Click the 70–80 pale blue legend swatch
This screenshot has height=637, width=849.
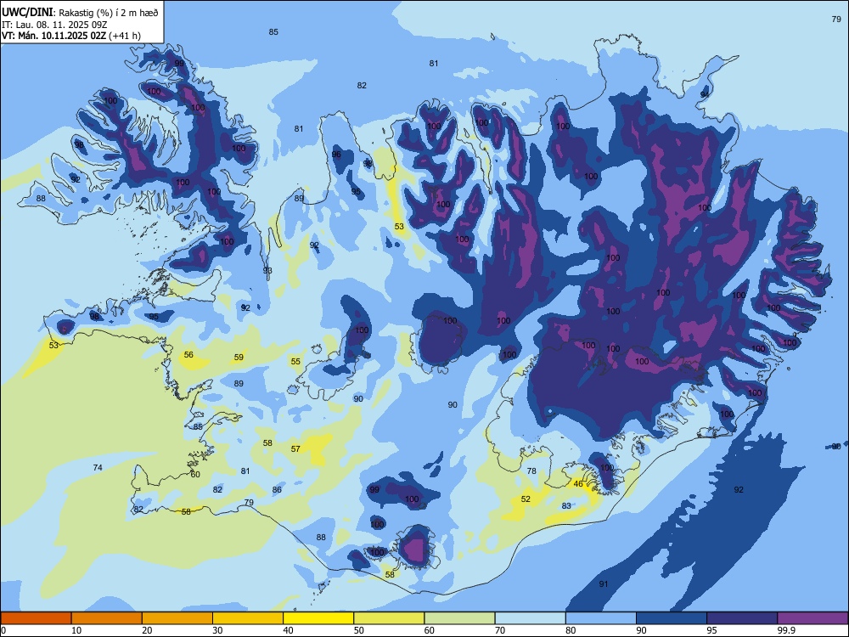pos(530,618)
